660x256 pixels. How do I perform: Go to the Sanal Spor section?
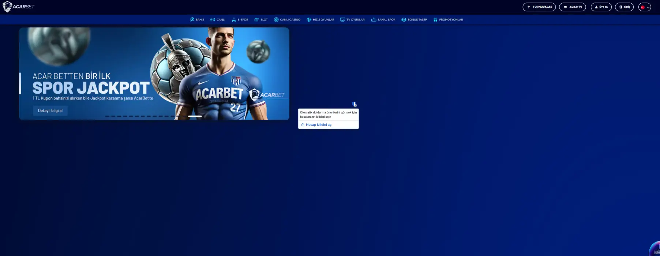[x=383, y=20]
